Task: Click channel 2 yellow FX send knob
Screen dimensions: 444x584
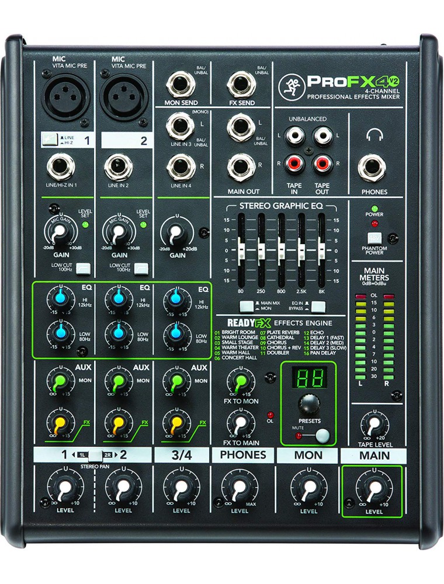Action: pyautogui.click(x=119, y=422)
